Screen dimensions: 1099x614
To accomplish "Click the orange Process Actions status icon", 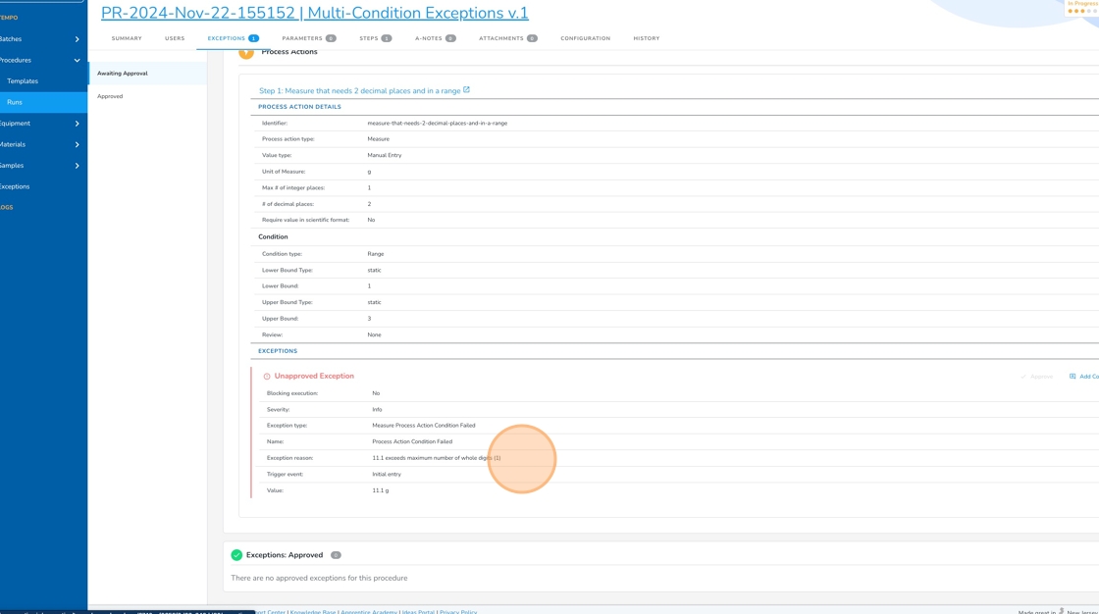I will 246,53.
